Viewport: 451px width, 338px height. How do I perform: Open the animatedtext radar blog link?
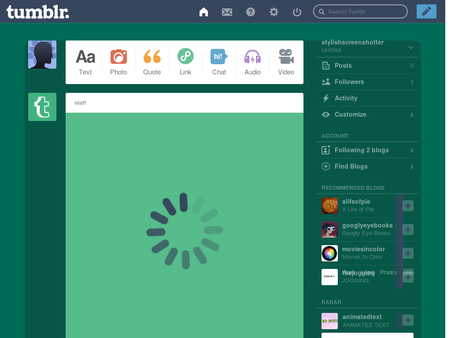point(362,317)
